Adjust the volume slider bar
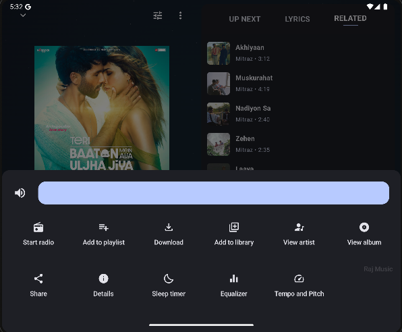This screenshot has height=332, width=402. tap(214, 193)
